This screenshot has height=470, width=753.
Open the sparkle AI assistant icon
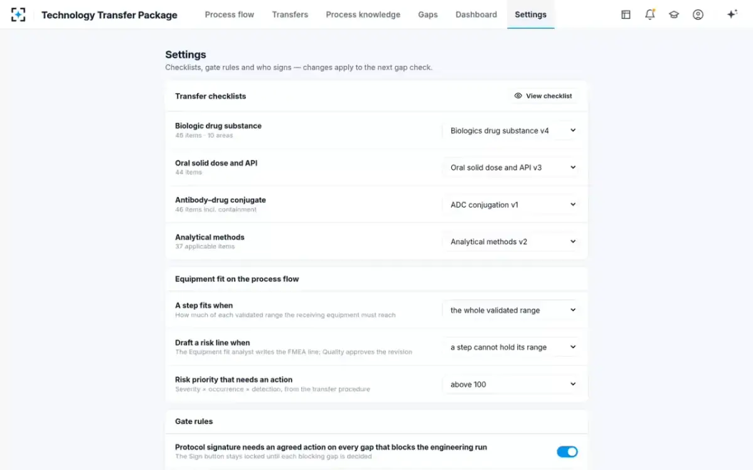(x=732, y=14)
